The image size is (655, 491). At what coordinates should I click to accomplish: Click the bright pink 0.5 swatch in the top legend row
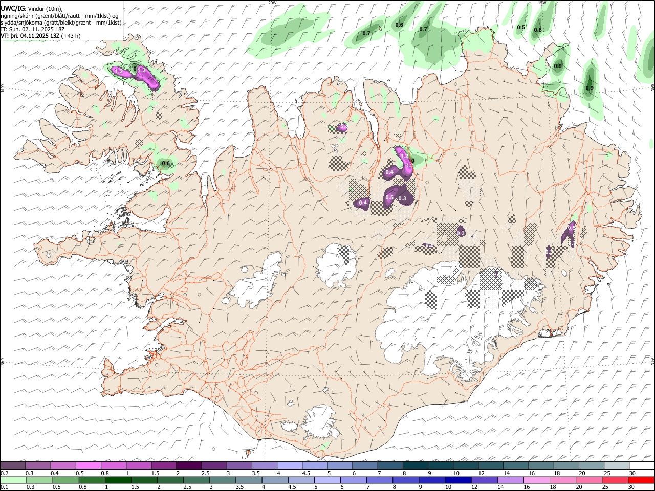coord(88,466)
